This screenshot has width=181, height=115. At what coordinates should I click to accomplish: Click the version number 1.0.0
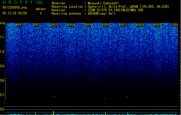(39, 2)
